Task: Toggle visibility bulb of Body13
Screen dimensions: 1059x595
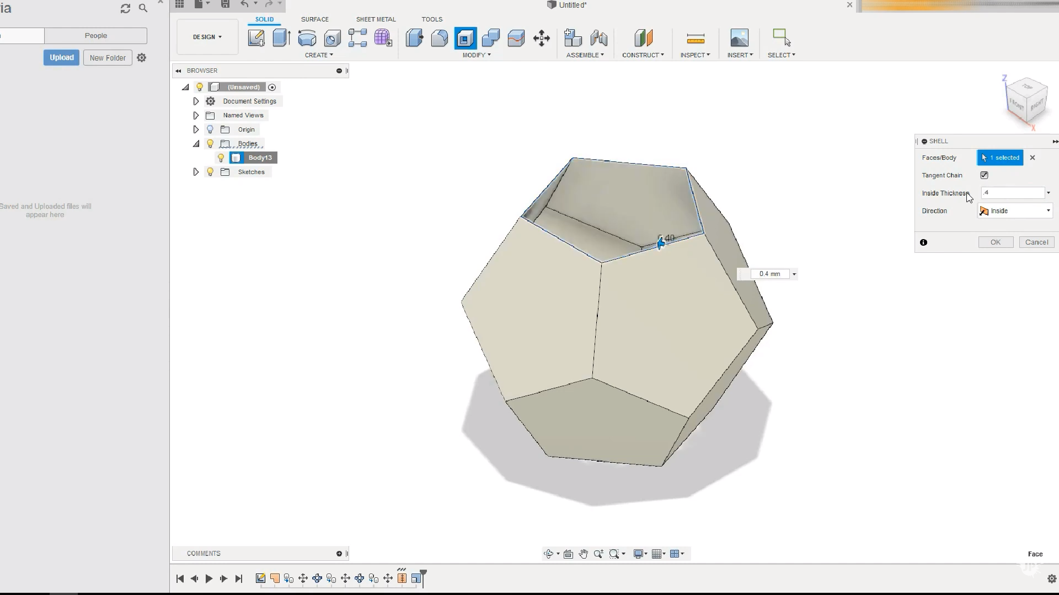Action: tap(221, 158)
